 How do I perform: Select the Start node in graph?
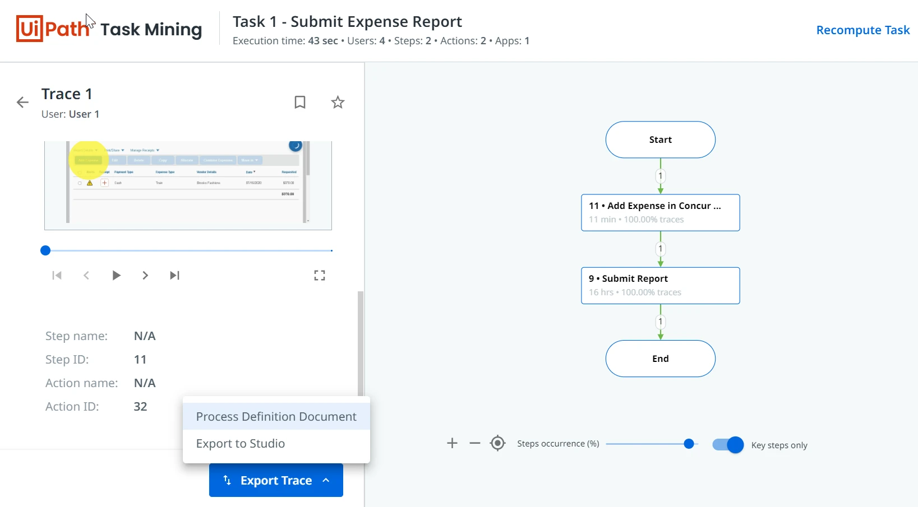coord(661,139)
